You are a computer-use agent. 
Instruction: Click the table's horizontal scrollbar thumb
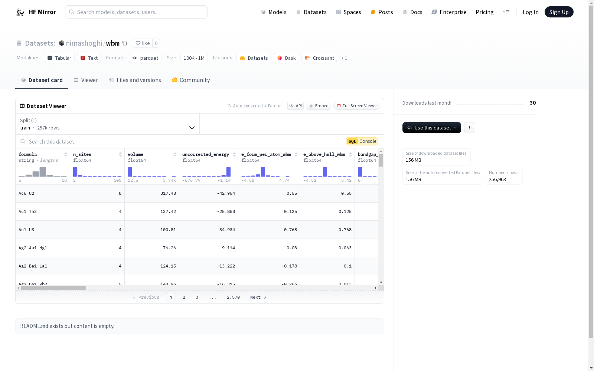click(53, 288)
